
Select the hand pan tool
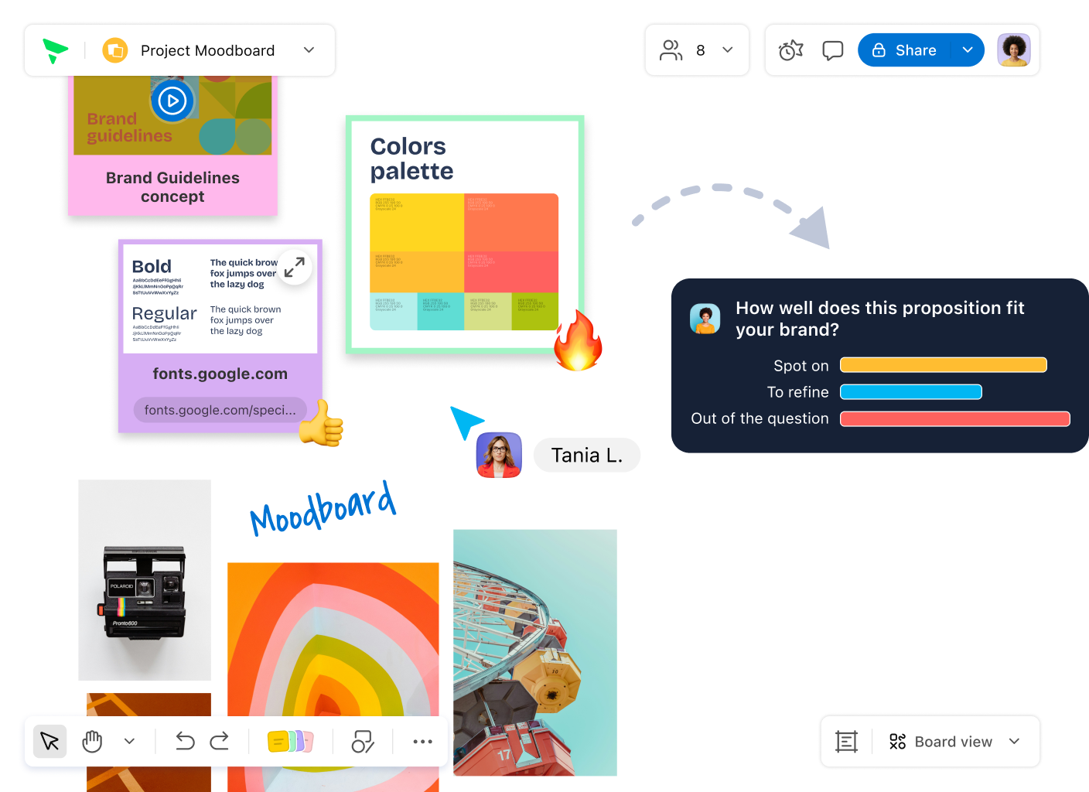click(92, 742)
